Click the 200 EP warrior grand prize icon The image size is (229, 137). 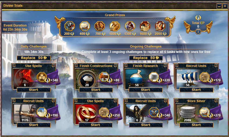pyautogui.click(x=69, y=26)
